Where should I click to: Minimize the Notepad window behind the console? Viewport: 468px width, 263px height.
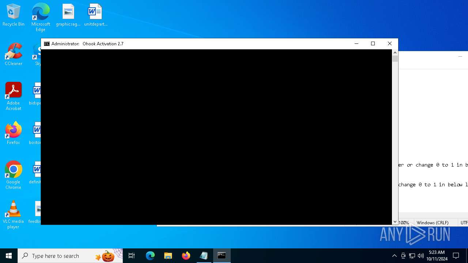click(460, 57)
